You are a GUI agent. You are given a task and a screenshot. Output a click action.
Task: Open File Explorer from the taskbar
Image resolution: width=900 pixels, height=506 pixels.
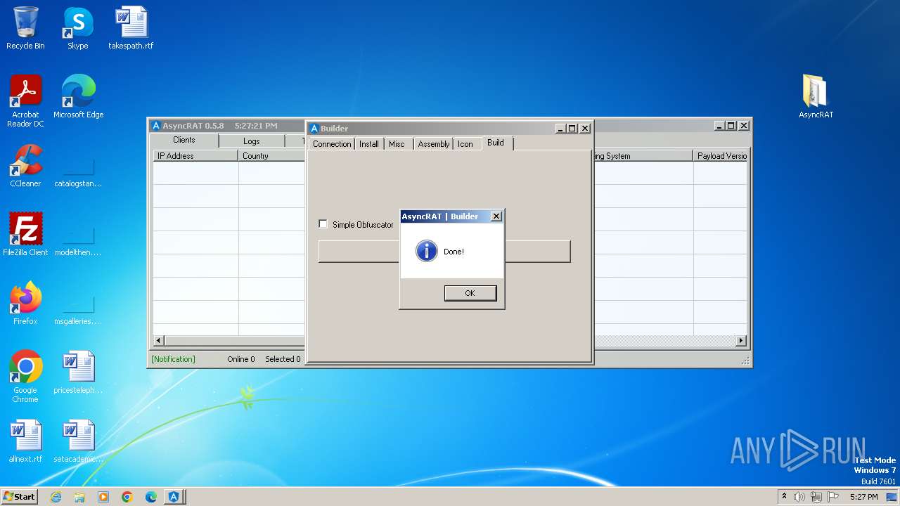79,497
